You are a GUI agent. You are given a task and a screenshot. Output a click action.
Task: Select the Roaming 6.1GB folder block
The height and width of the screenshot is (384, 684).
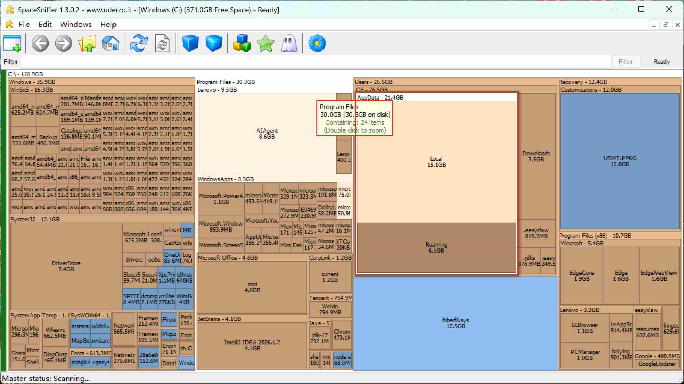click(x=436, y=247)
